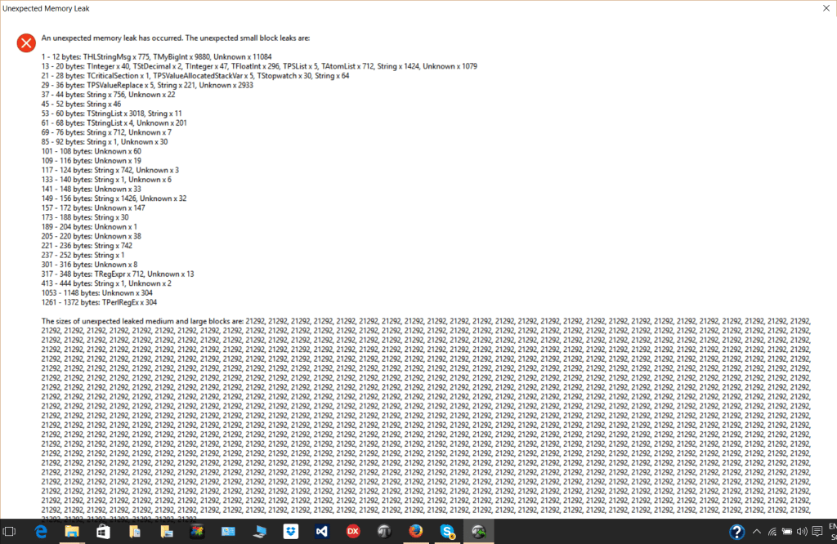Click the red error icon in dialog
Viewport: 837px width, 544px height.
[26, 42]
